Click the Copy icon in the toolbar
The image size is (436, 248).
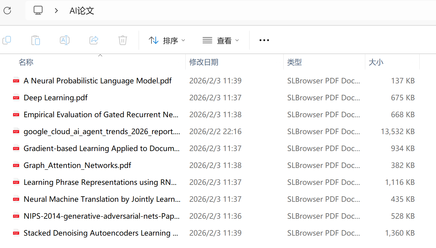(7, 40)
